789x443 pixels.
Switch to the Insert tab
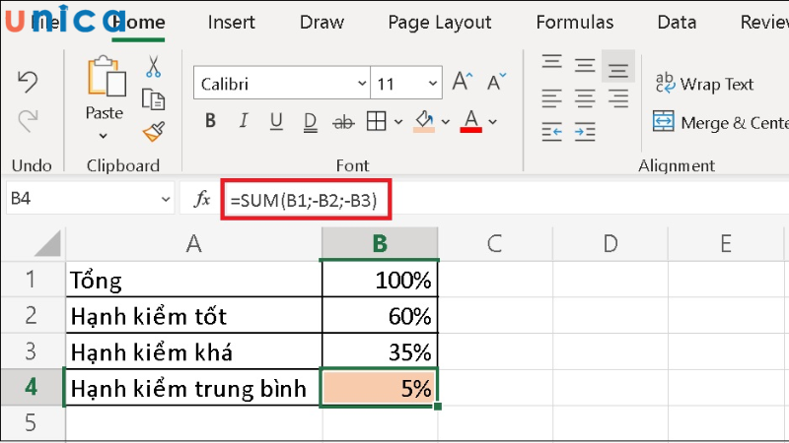(233, 22)
